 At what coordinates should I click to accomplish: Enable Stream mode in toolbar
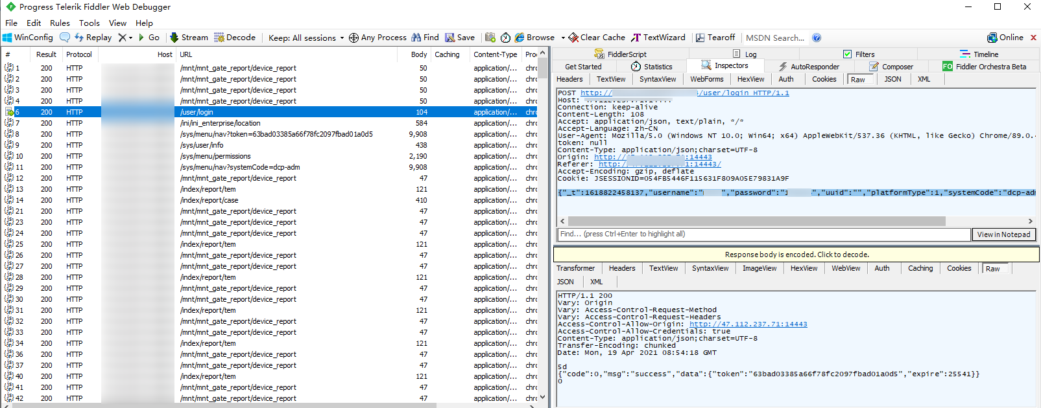pyautogui.click(x=189, y=38)
